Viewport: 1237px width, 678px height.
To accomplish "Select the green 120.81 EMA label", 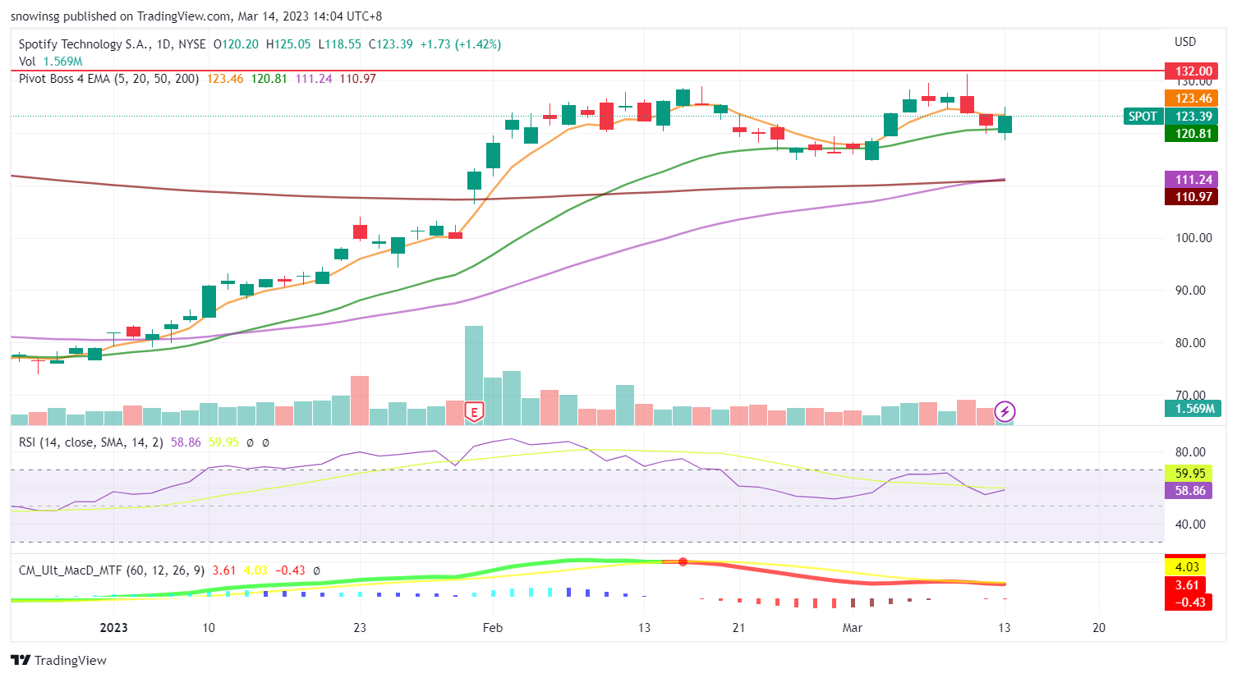I will pyautogui.click(x=1191, y=134).
